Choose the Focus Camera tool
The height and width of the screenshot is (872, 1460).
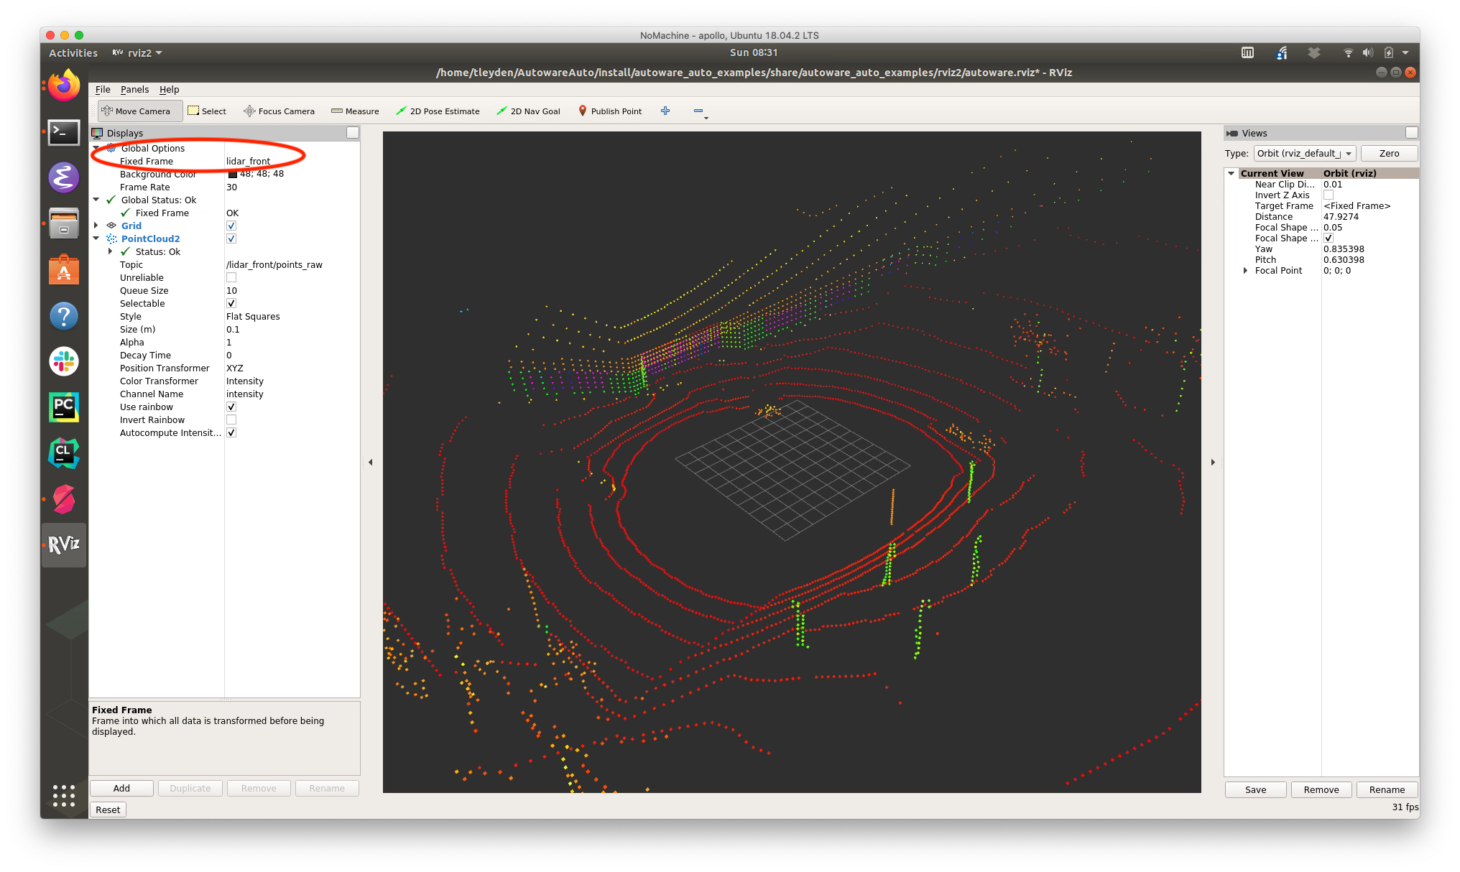279,111
